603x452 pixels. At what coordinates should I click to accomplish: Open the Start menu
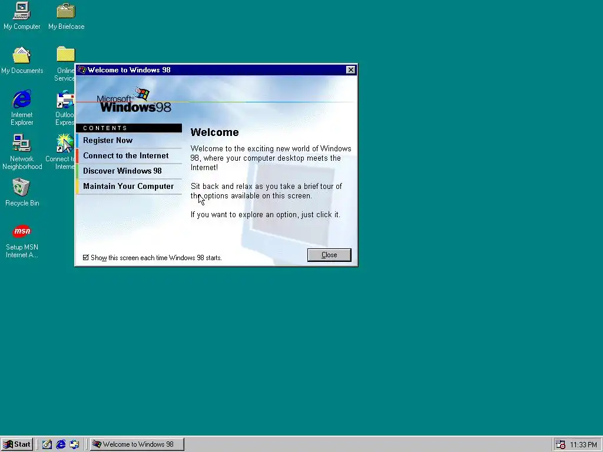click(17, 444)
